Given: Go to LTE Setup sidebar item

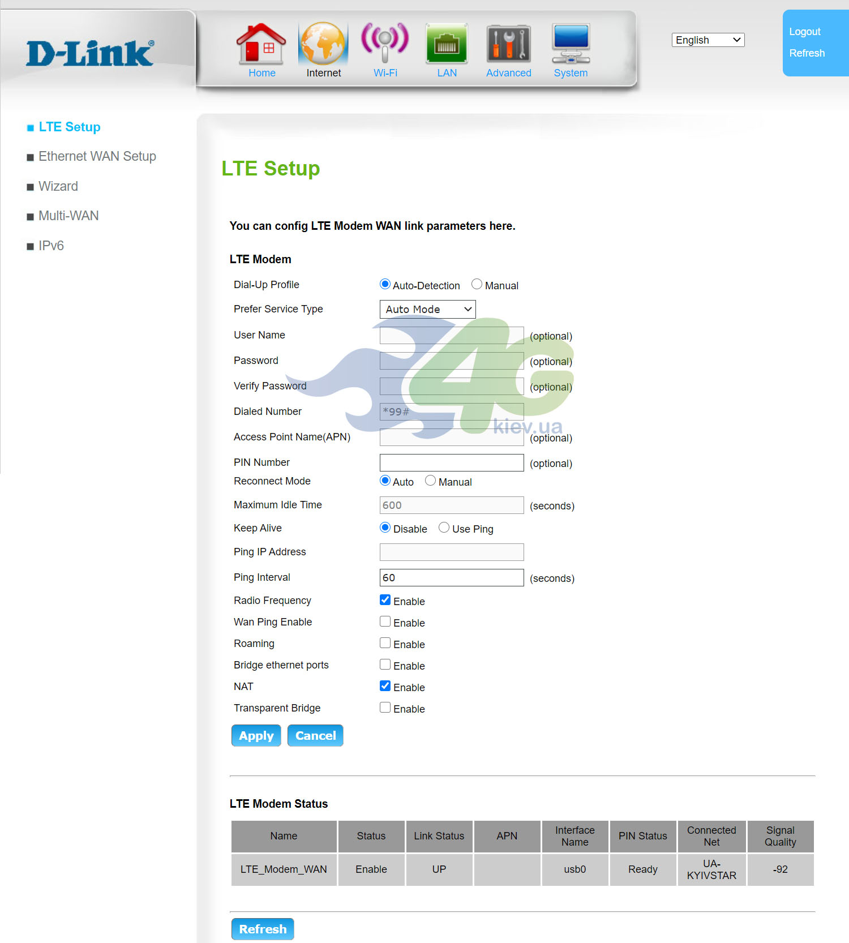Looking at the screenshot, I should click(70, 127).
